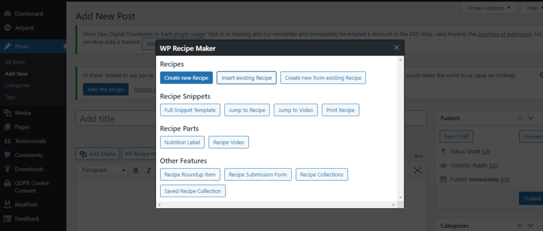Click the fullscreen distraction-free editor icon

(418, 170)
